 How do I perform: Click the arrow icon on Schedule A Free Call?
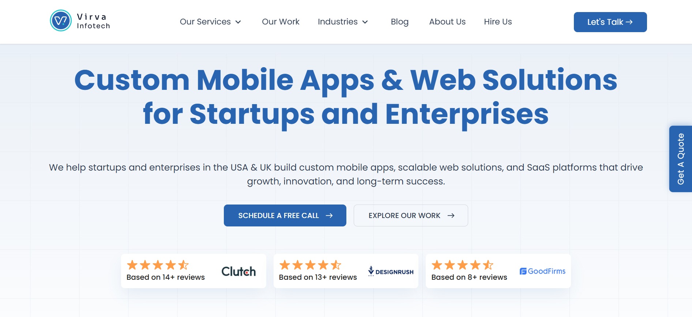coord(330,215)
